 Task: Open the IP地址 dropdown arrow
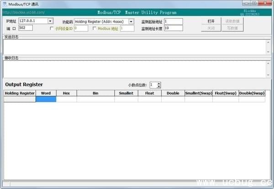pyautogui.click(x=50, y=21)
